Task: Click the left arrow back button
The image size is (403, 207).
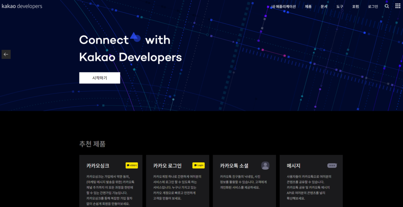Action: click(x=6, y=54)
